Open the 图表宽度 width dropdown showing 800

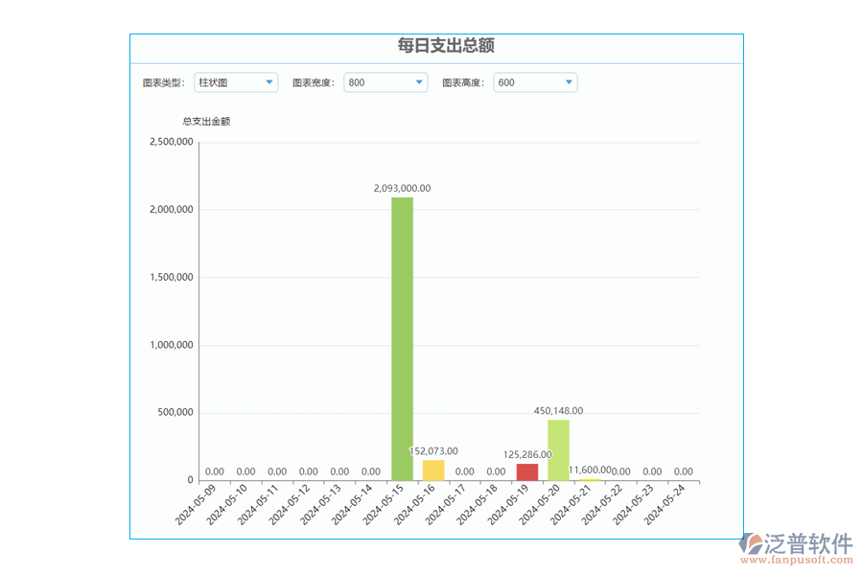[x=384, y=82]
